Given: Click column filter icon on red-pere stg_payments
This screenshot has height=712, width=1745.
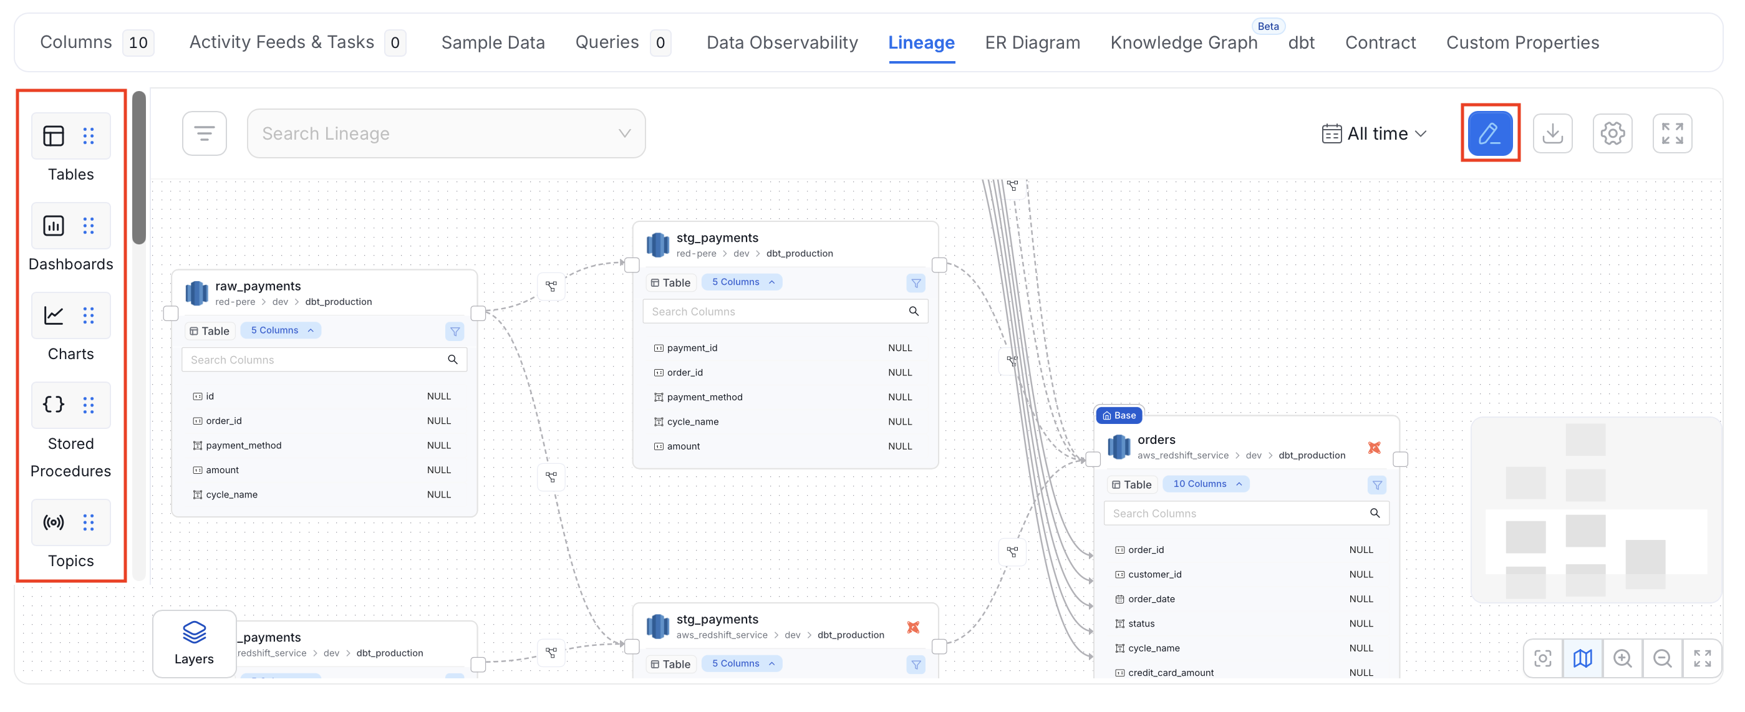Looking at the screenshot, I should click(916, 283).
